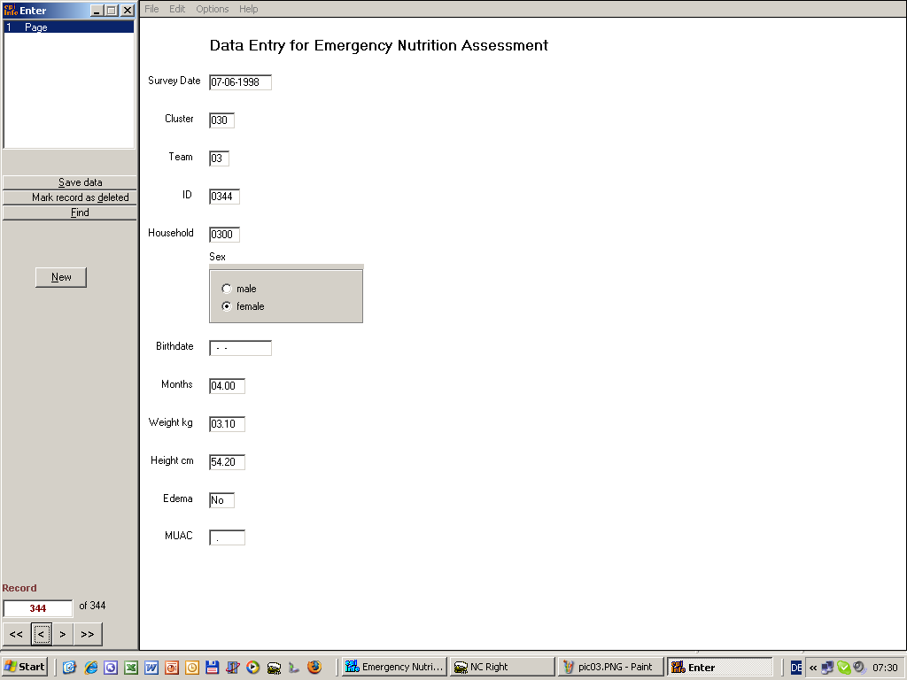Click the Save data button

tap(70, 182)
